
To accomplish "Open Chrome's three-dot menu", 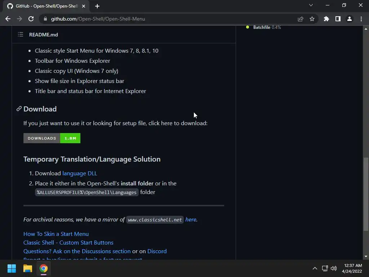I will [361, 19].
